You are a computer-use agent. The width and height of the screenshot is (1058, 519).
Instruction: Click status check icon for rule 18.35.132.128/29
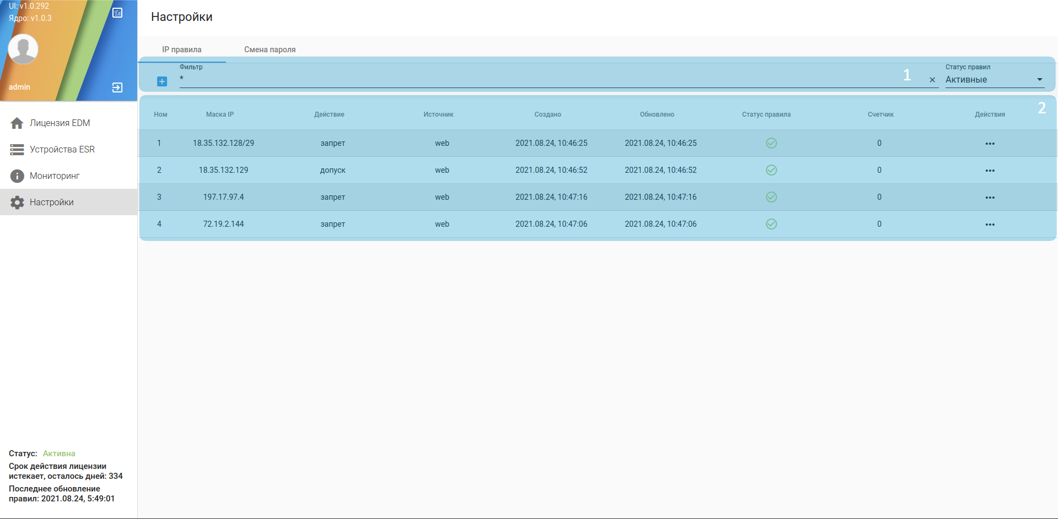[771, 143]
